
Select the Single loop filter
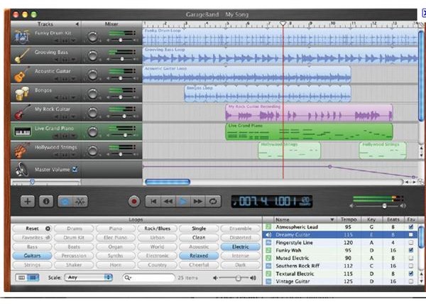tap(199, 229)
